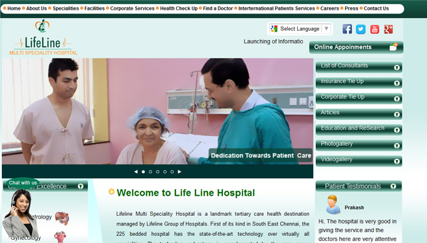This screenshot has width=427, height=243.
Task: Click the Gynecology organ icon
Action: 60,237
